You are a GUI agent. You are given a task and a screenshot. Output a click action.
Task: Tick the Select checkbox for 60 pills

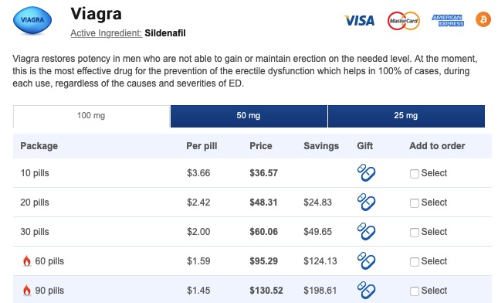pos(414,262)
